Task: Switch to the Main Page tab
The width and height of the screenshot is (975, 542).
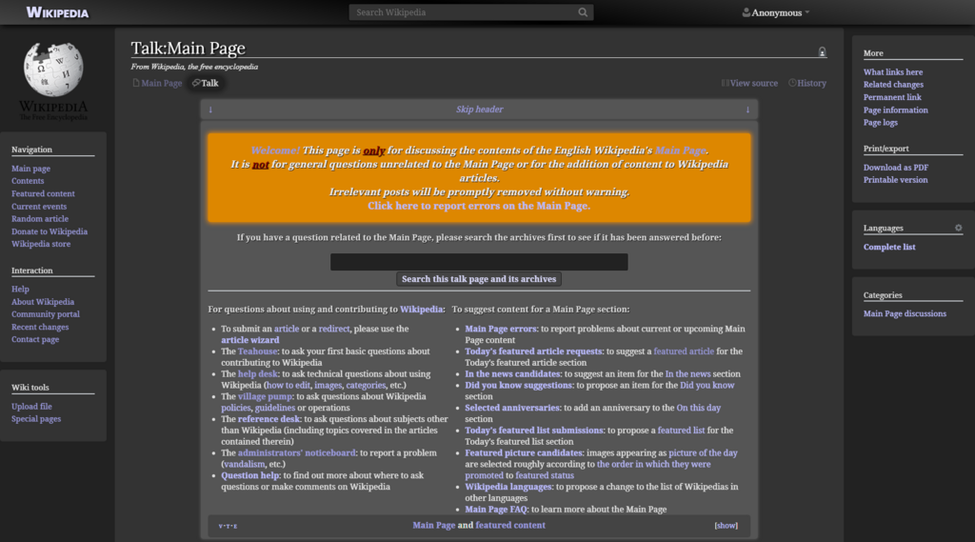Action: pyautogui.click(x=157, y=83)
